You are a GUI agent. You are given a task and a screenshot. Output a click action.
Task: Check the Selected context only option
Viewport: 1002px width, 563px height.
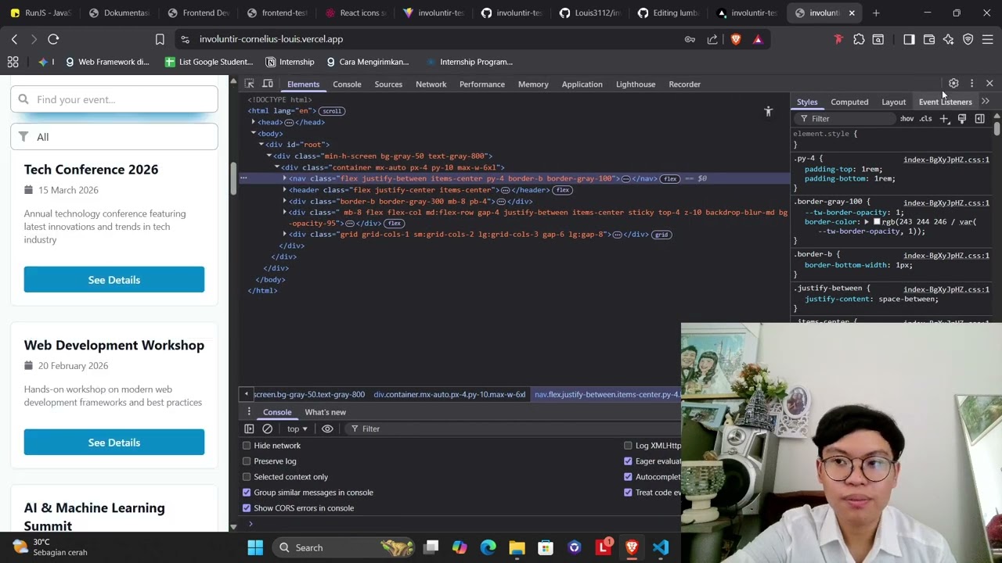[247, 477]
